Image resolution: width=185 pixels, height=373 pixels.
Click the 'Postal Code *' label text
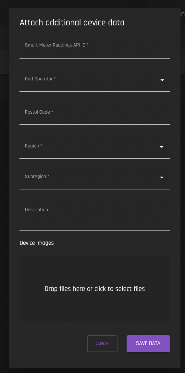pos(39,112)
